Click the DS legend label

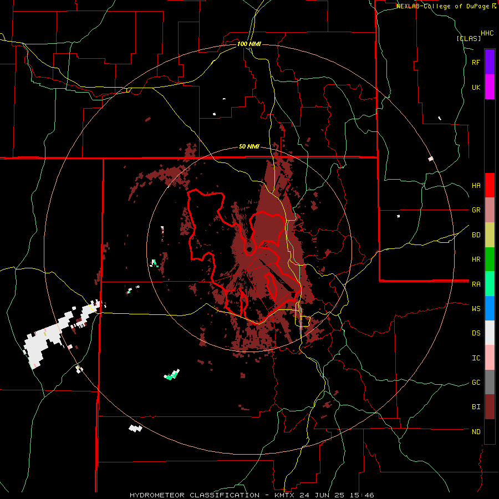pos(476,333)
